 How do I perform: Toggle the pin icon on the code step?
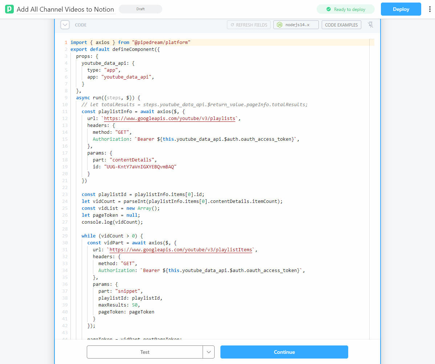coord(370,25)
